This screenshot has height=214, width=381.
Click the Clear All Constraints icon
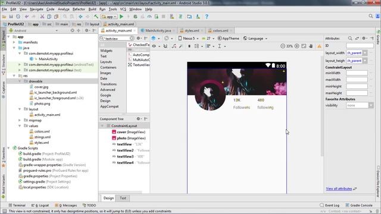pyautogui.click(x=174, y=46)
